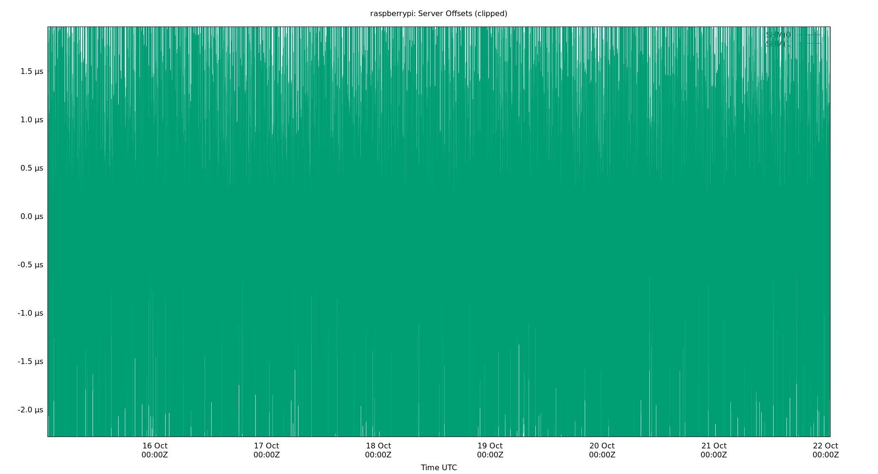The width and height of the screenshot is (878, 474).
Task: Click the -1.0 µs y-axis label
Action: tap(30, 313)
